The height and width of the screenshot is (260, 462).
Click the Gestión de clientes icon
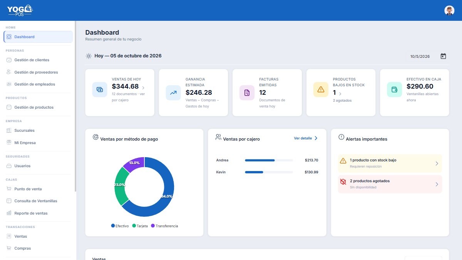click(9, 60)
